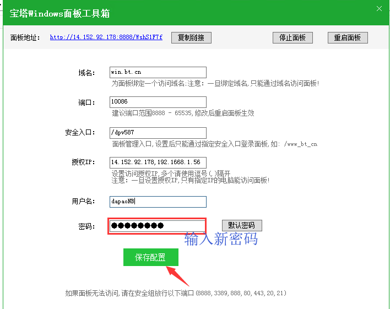Image resolution: width=390 pixels, height=309 pixels.
Task: Click the 授权IP label
Action: coord(83,162)
